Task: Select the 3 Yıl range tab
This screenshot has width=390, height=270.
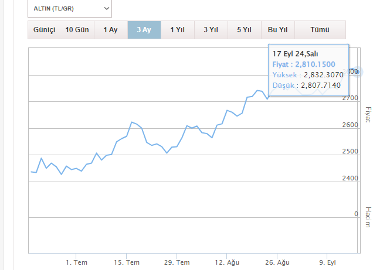Action: point(211,30)
